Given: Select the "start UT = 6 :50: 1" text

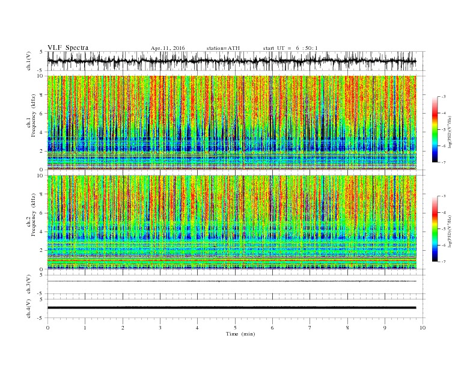Looking at the screenshot, I should coord(290,48).
